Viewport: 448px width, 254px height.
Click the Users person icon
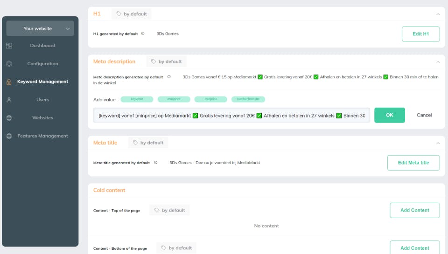pyautogui.click(x=9, y=100)
